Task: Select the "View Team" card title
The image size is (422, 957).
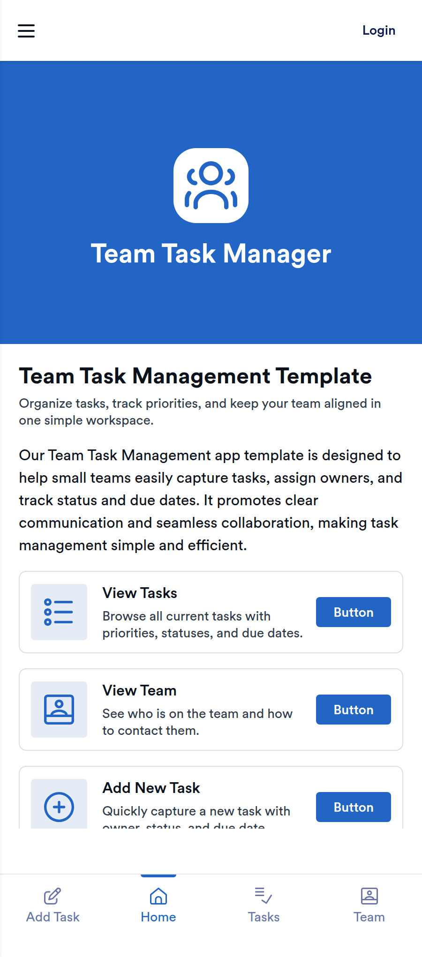Action: click(x=139, y=690)
